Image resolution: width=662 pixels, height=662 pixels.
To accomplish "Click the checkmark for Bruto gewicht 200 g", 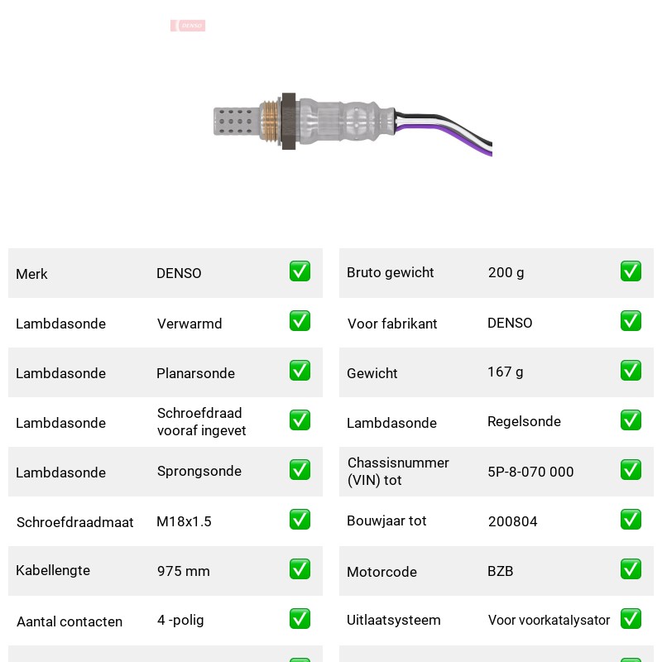I will (631, 271).
